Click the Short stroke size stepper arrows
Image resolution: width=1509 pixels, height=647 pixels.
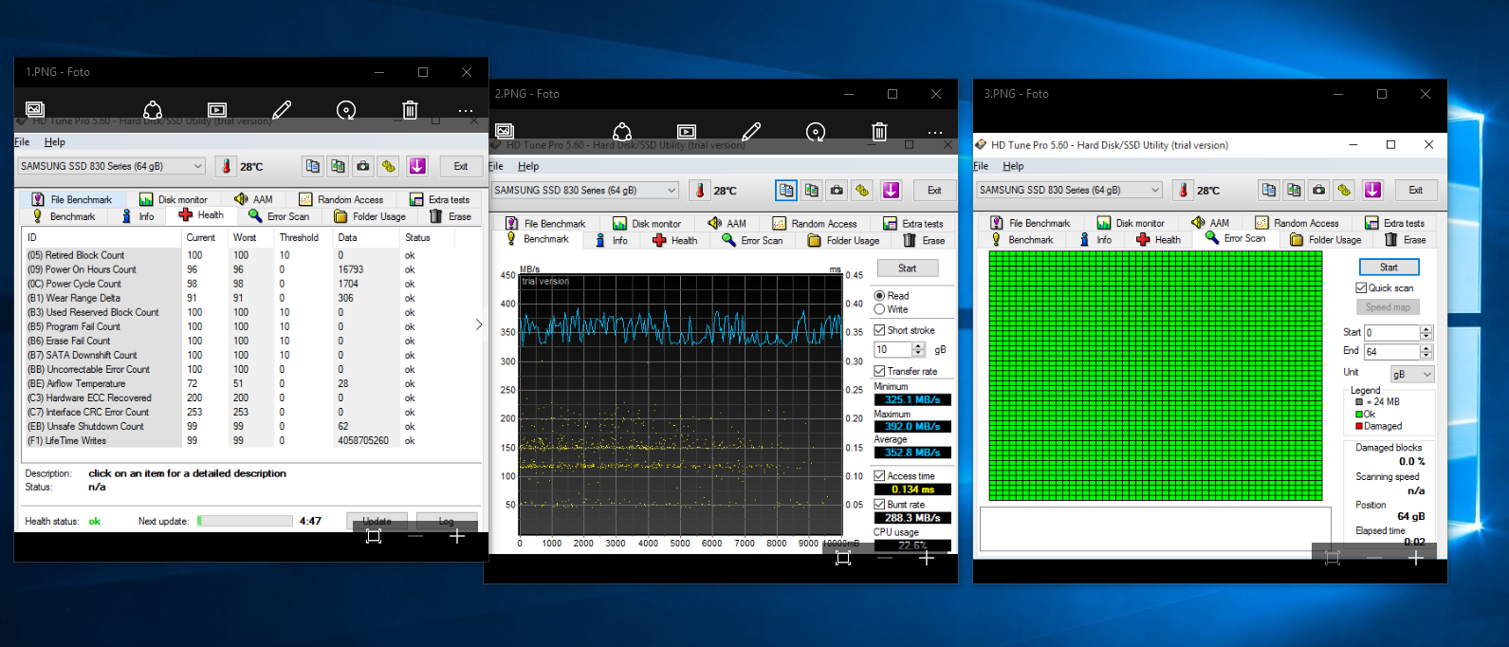coord(918,350)
